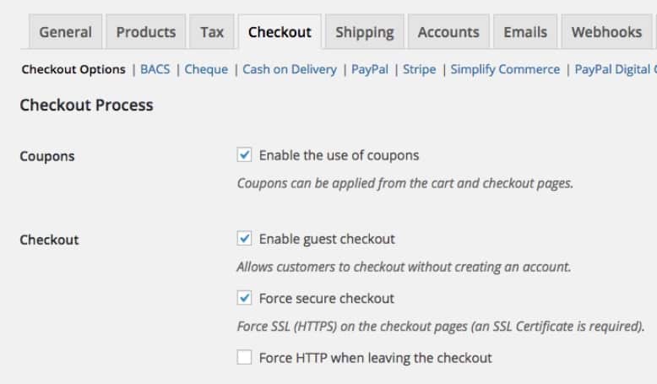Screen dimensions: 657x384
Task: Select the Checkout Options sub-section
Action: coord(73,69)
